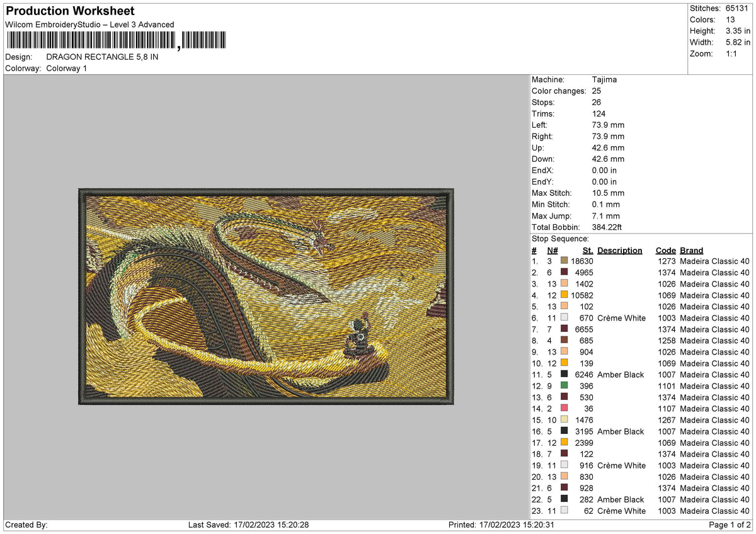Click Amber Black description in stop row 22
Viewport: 756px width, 534px height.
pyautogui.click(x=621, y=499)
